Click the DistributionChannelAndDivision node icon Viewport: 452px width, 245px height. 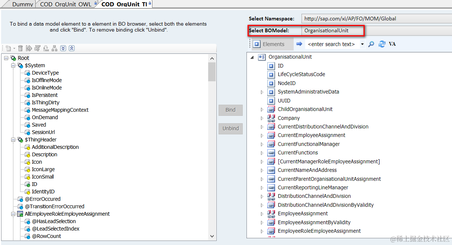(x=271, y=196)
